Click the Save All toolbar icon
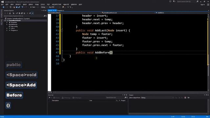210x118 pixels. tap(19, 7)
